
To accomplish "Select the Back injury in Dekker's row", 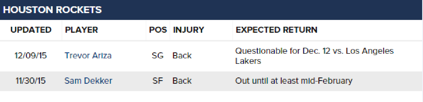I will [x=182, y=81].
